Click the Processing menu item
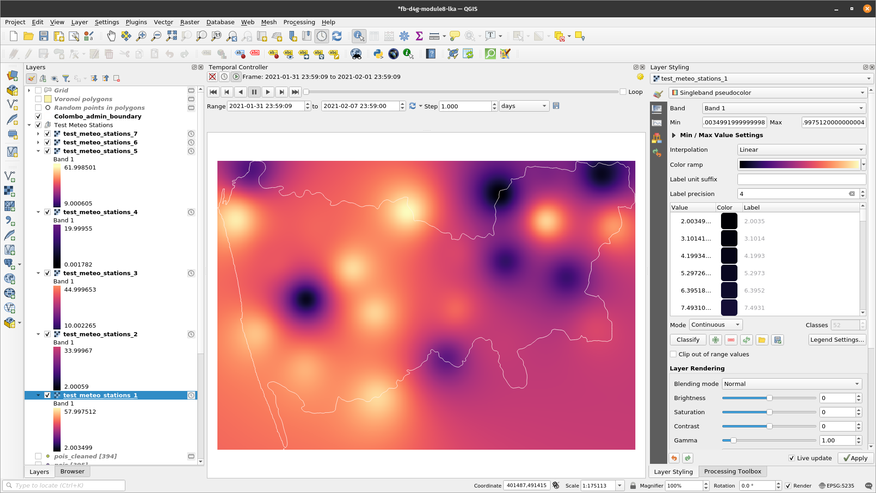The width and height of the screenshot is (876, 493). pyautogui.click(x=299, y=22)
